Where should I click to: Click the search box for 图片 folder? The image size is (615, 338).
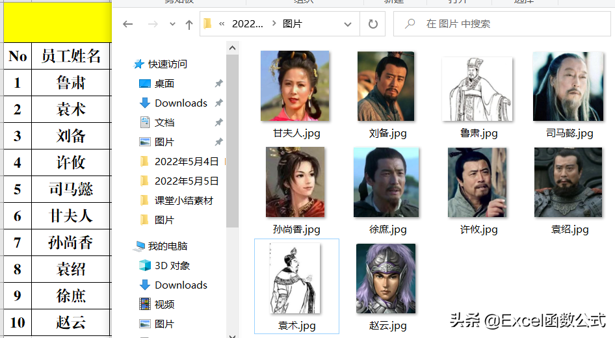503,24
